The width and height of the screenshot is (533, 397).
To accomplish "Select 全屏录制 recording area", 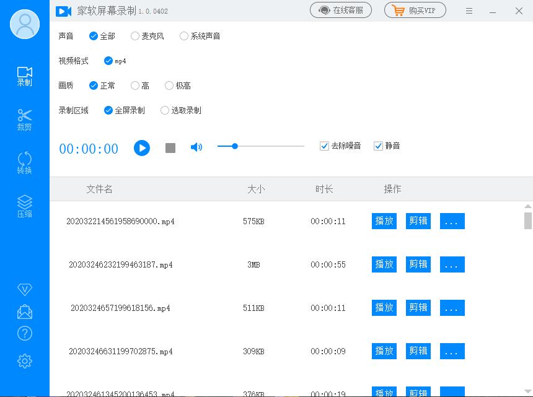I will pos(125,110).
